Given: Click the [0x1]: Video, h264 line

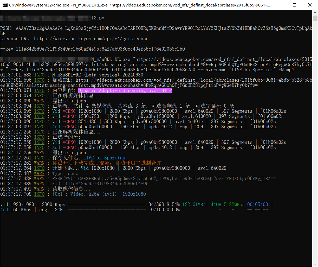Looking at the screenshot, I should [73, 194].
